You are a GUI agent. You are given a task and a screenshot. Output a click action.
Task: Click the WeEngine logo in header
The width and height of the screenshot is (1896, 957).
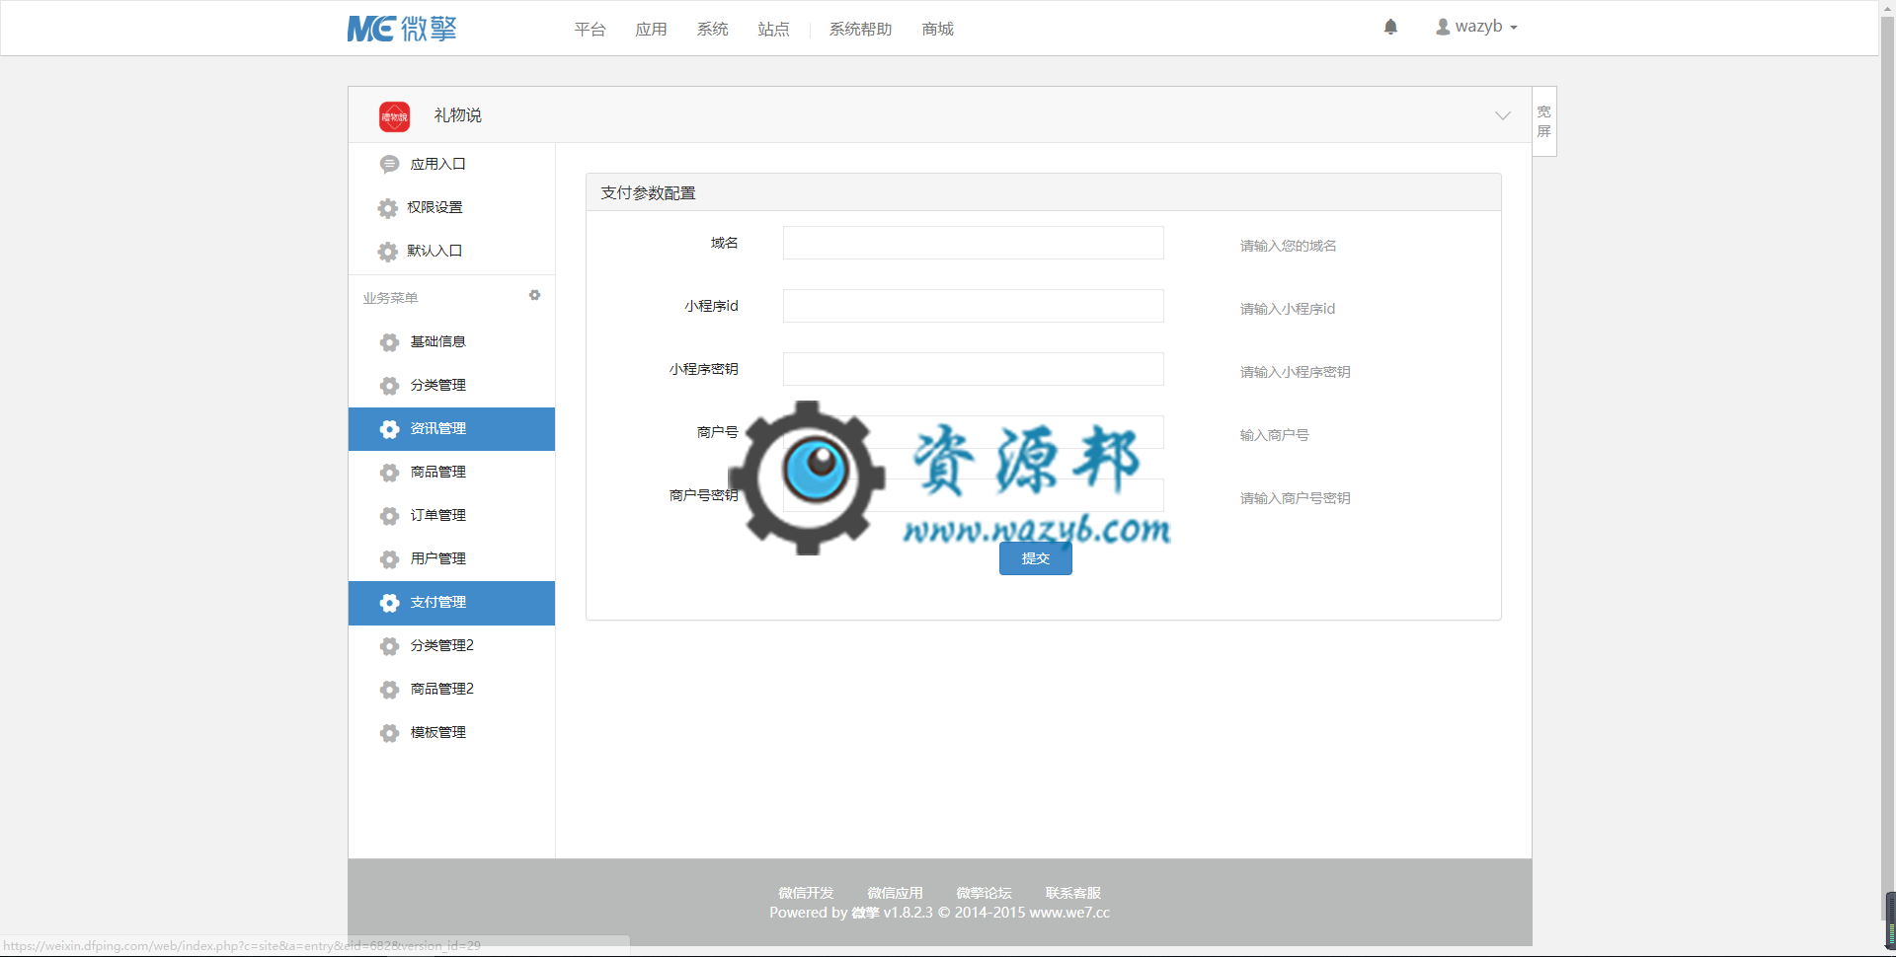[402, 29]
